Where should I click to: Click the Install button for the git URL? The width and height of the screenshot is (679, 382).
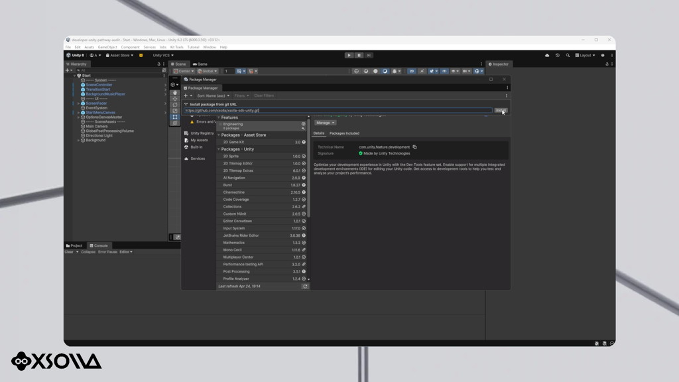click(501, 111)
